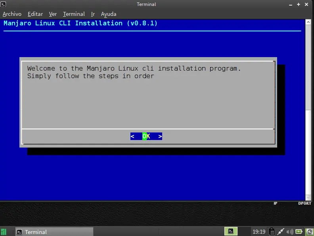This screenshot has height=236, width=314.
Task: Select the Terminal taskbar window button
Action: (x=54, y=232)
